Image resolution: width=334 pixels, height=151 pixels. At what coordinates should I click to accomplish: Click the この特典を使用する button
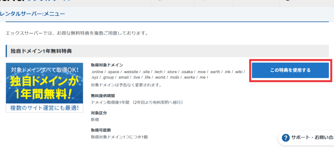pos(290,70)
